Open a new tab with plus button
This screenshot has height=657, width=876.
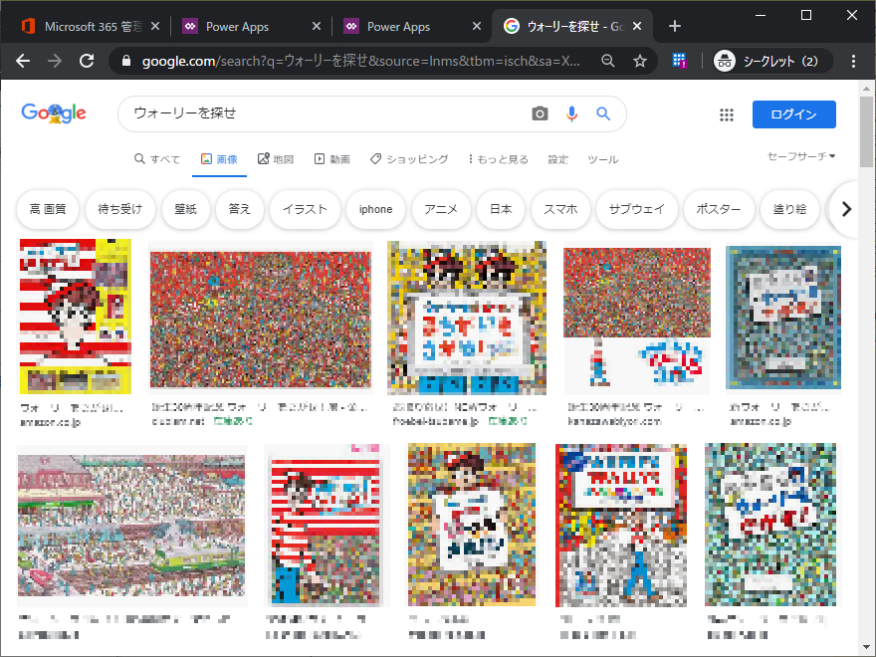pos(674,26)
